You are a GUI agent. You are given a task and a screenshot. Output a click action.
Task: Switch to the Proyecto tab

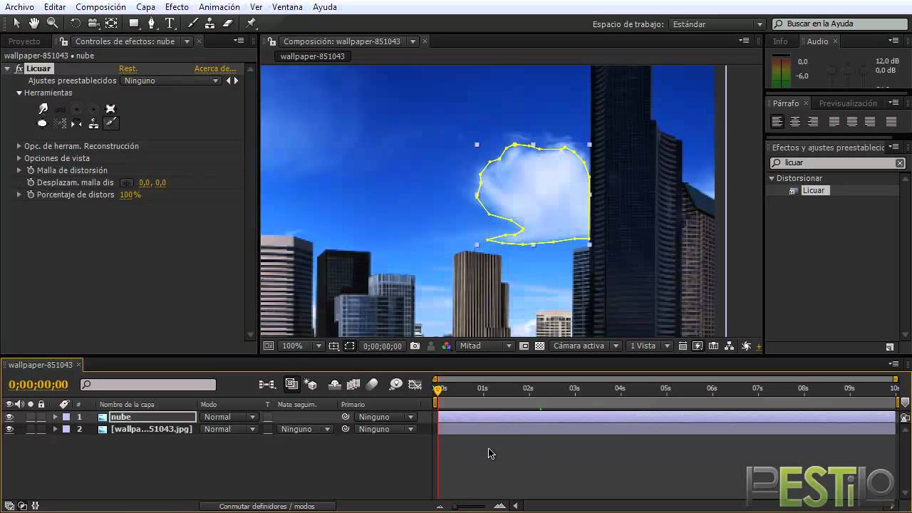click(24, 41)
